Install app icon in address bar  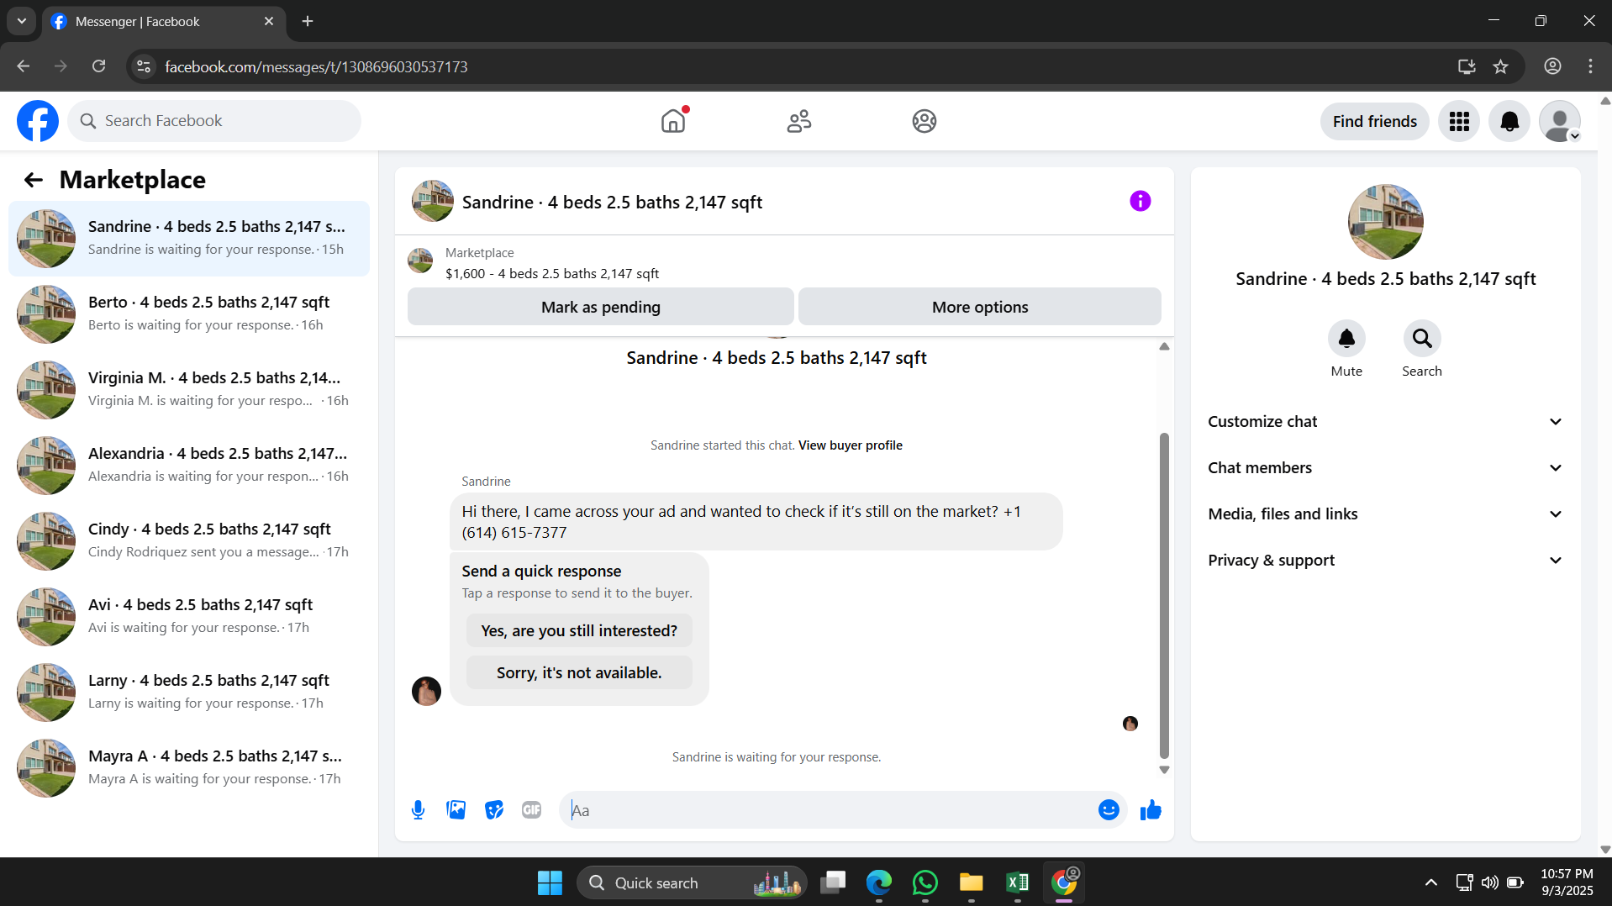pos(1467,66)
